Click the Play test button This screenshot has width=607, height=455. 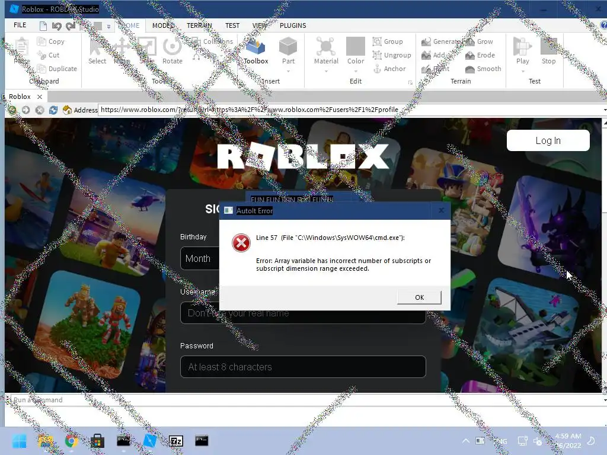click(522, 51)
